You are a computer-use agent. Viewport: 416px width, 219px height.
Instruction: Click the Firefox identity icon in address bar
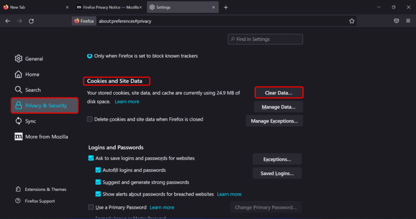[83, 21]
